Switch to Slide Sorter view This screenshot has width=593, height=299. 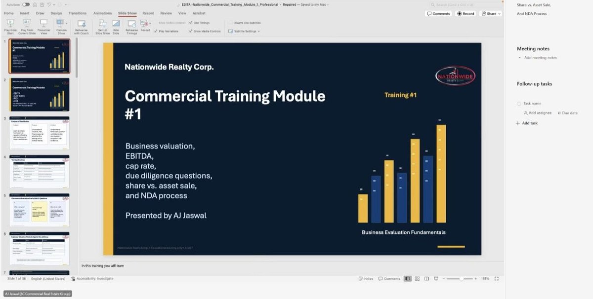point(417,279)
